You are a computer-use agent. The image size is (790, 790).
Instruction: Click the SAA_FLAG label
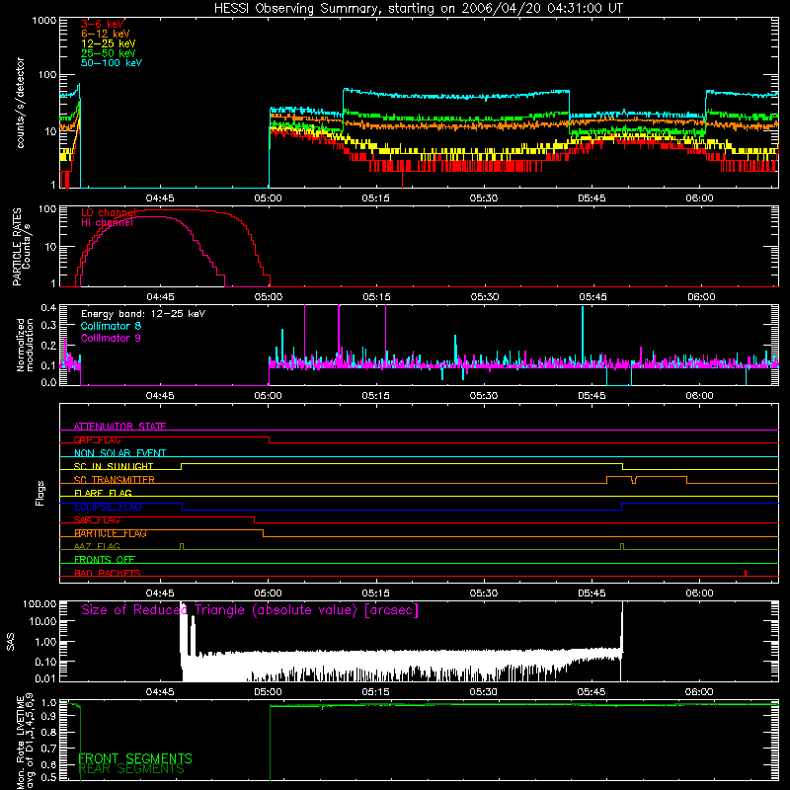97,519
